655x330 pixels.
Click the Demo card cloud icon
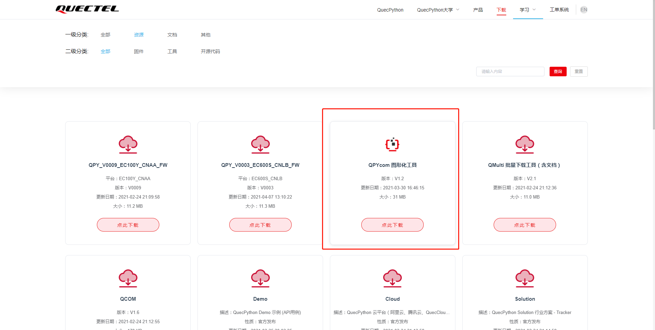coord(260,278)
